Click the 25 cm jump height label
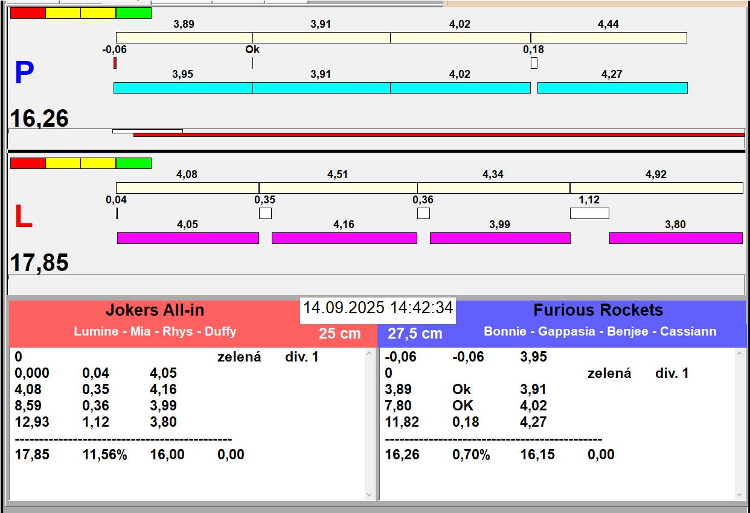 [x=340, y=333]
